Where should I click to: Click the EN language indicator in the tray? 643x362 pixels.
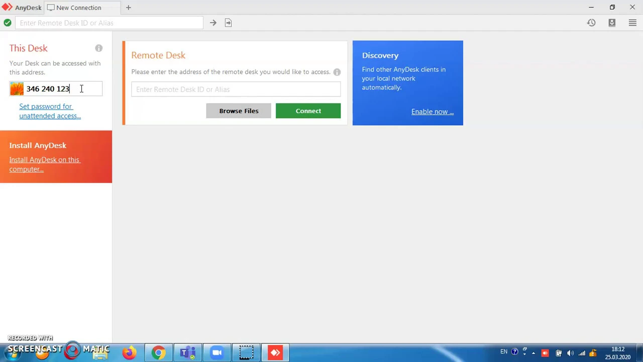[x=504, y=352]
